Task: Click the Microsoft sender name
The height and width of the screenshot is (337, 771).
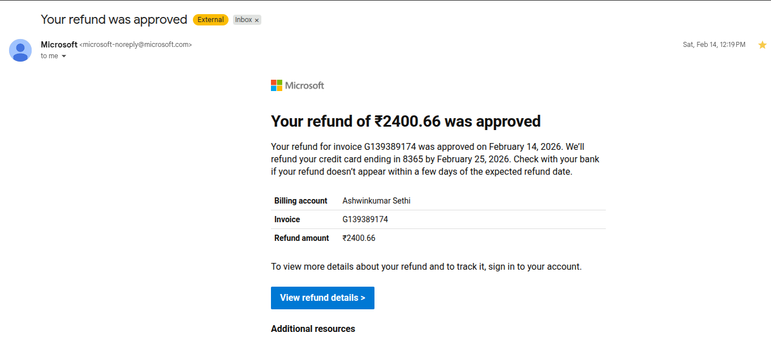Action: click(59, 45)
